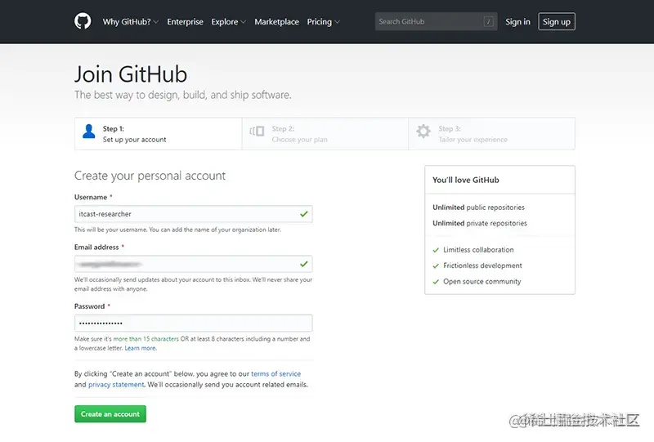Viewport: 654px width, 442px height.
Task: Click the green checkmark in Email field
Action: tap(303, 264)
